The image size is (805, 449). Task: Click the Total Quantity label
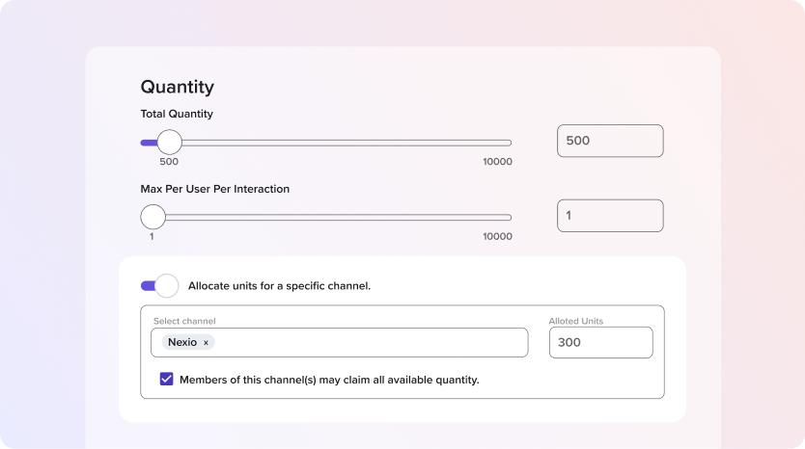tap(177, 114)
